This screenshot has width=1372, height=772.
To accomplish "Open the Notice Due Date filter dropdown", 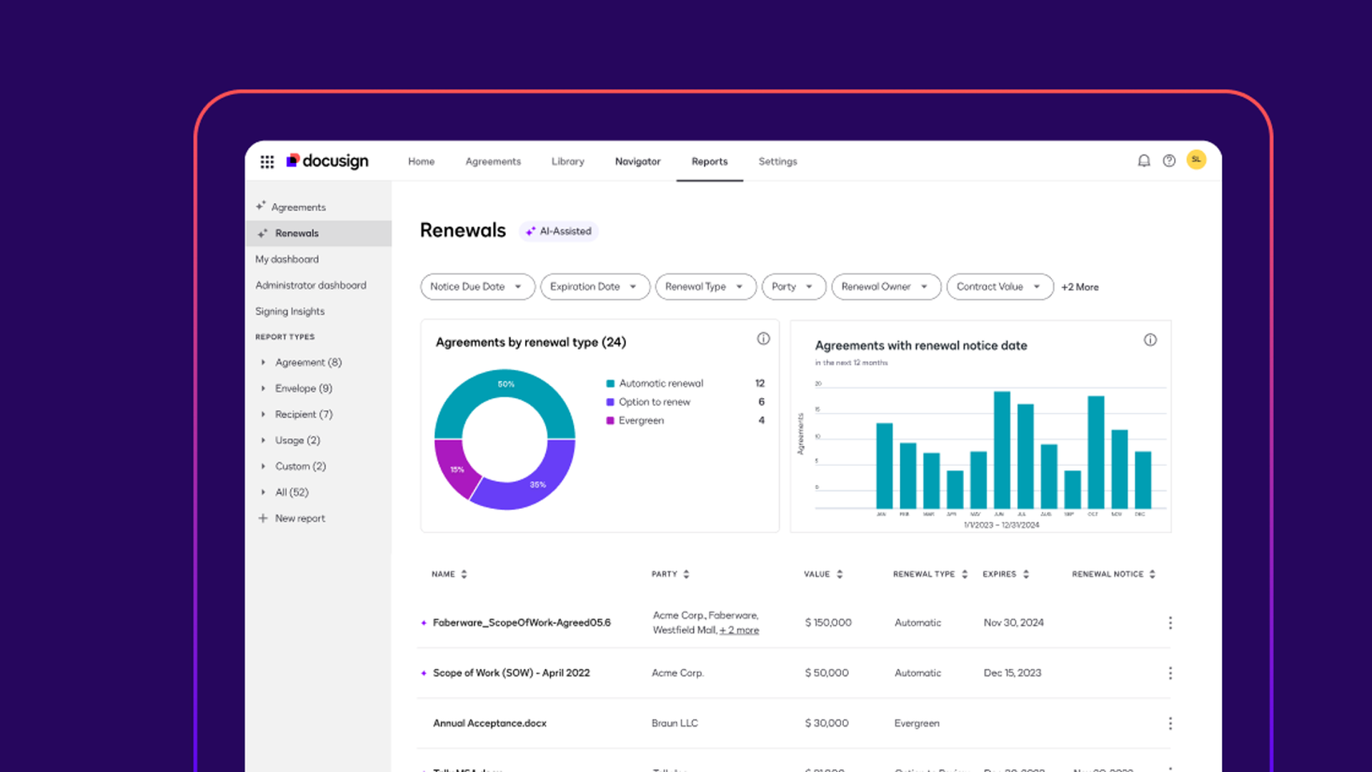I will [x=477, y=287].
